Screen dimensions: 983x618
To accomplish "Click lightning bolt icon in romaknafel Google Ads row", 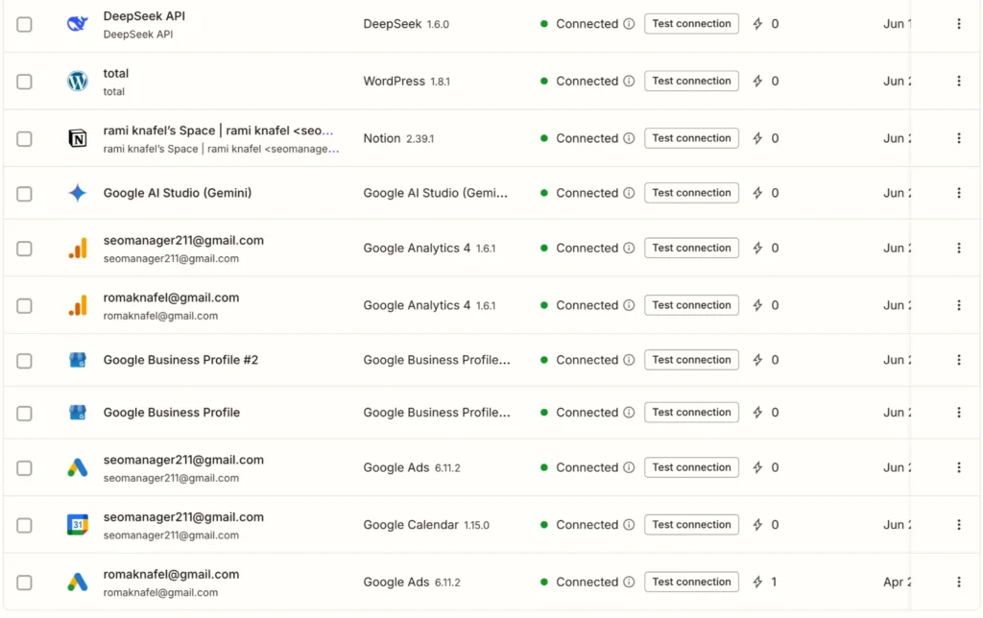I will coord(757,582).
